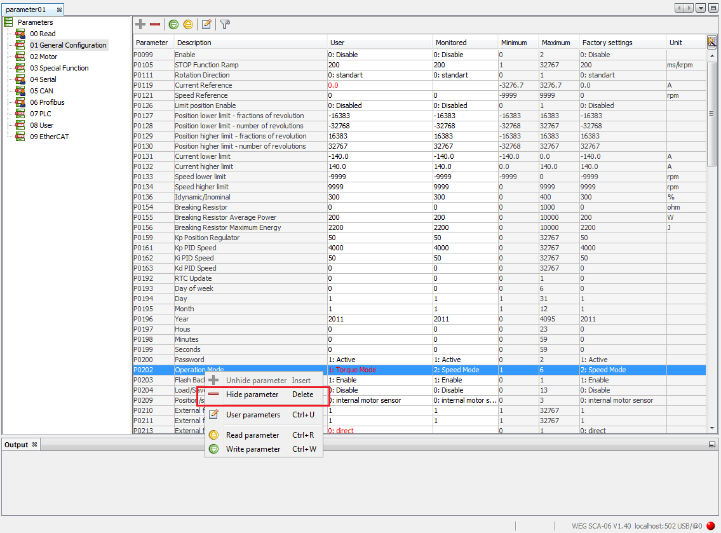Read parameters using the green arrow icon
The image size is (721, 533).
(x=173, y=24)
